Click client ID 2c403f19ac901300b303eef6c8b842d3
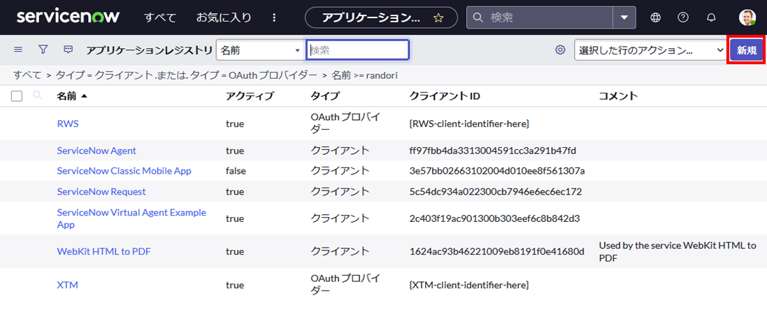The width and height of the screenshot is (767, 330). [494, 218]
